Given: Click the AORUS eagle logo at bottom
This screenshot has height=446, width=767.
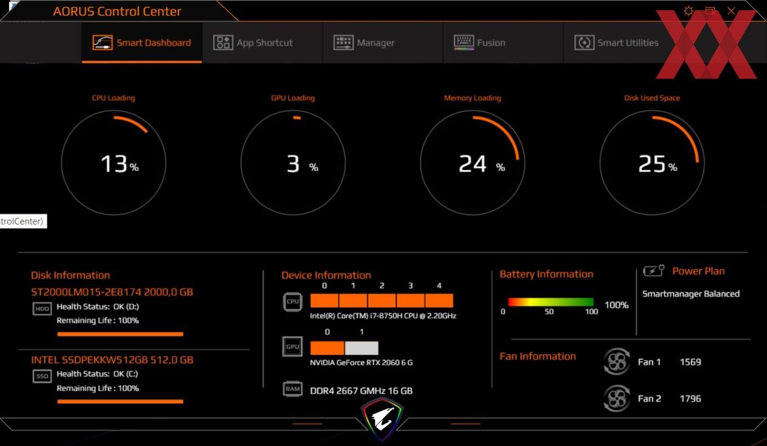Looking at the screenshot, I should (382, 420).
